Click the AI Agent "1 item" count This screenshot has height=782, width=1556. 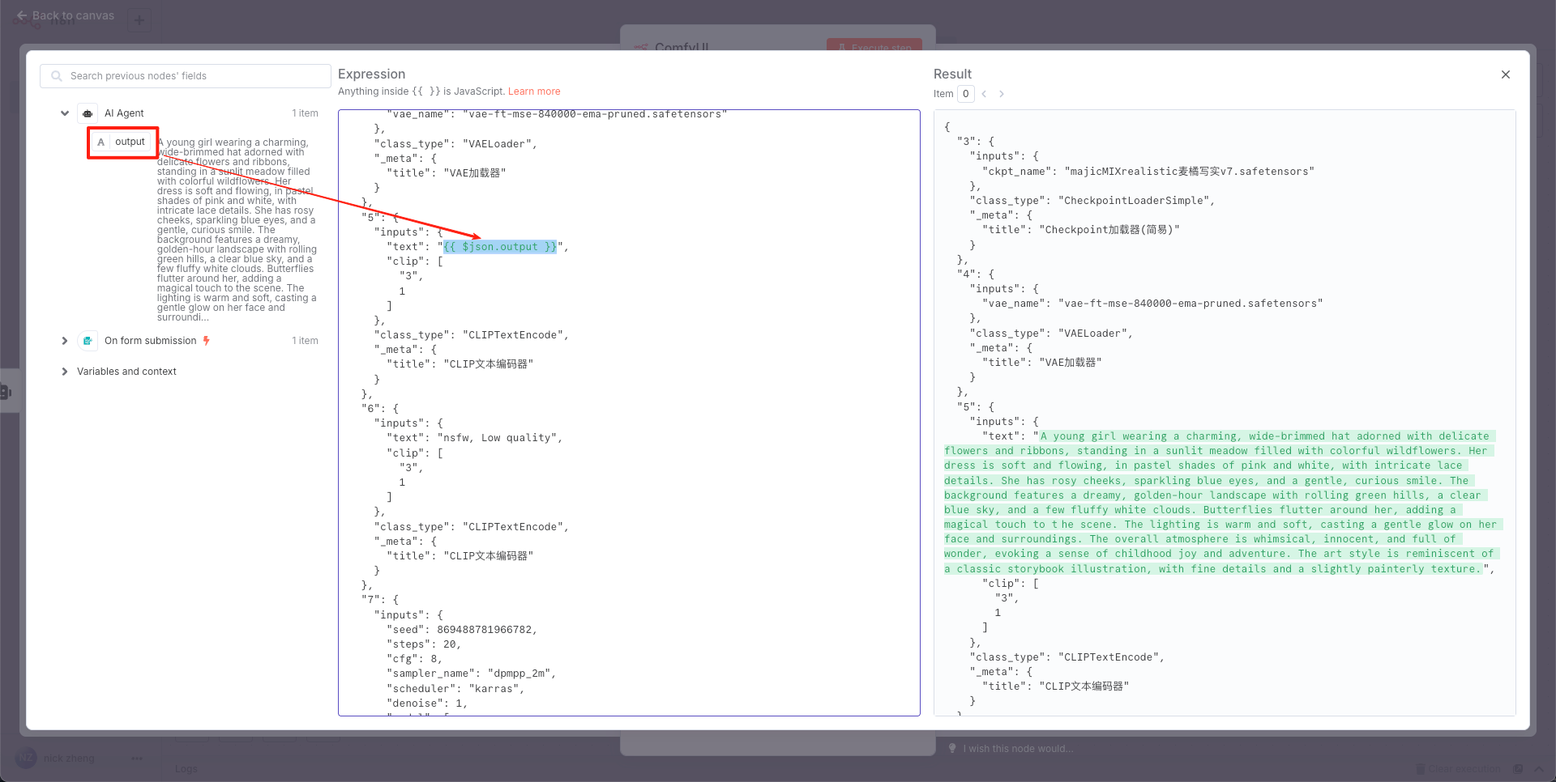coord(305,113)
